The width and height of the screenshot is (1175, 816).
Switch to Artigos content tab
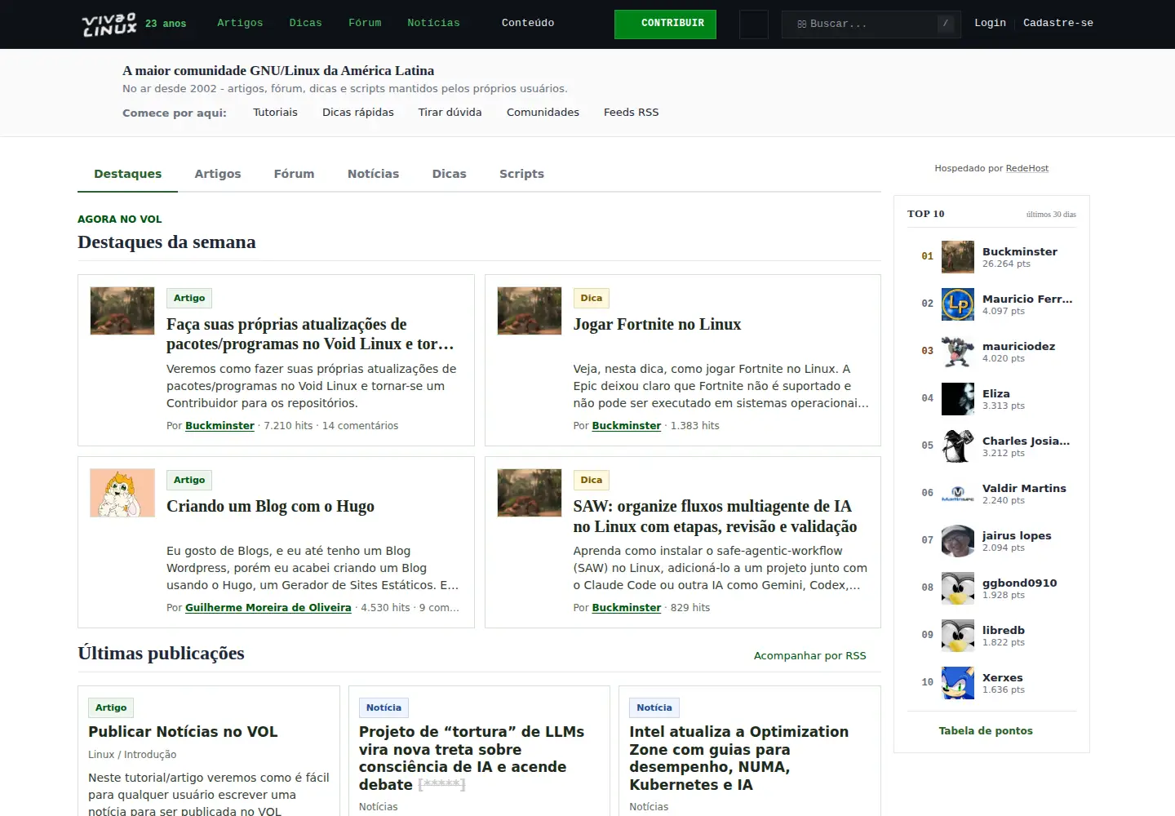(218, 174)
